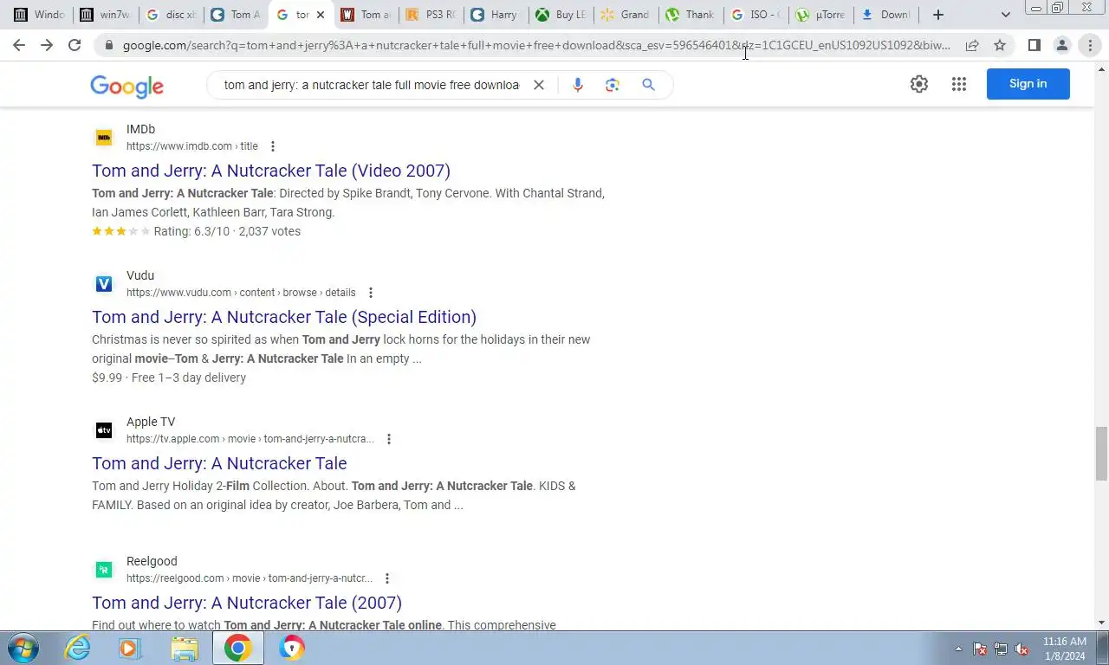Show hidden system tray icons
Image resolution: width=1109 pixels, height=665 pixels.
coord(958,649)
